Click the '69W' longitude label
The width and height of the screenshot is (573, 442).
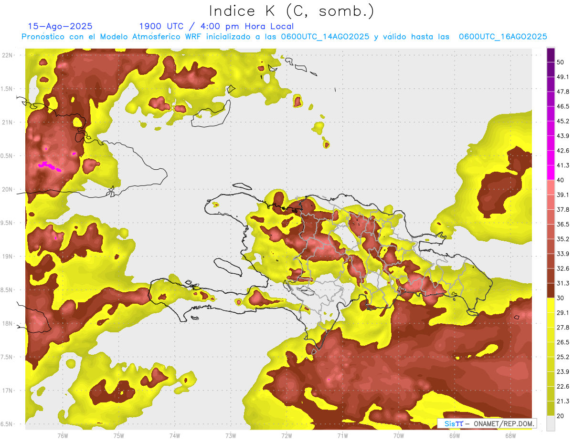click(455, 436)
